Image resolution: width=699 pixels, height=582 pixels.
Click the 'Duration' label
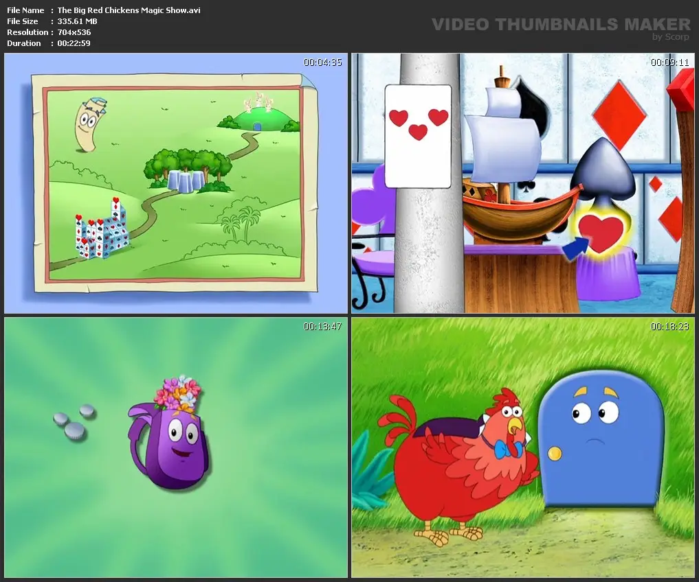[23, 43]
